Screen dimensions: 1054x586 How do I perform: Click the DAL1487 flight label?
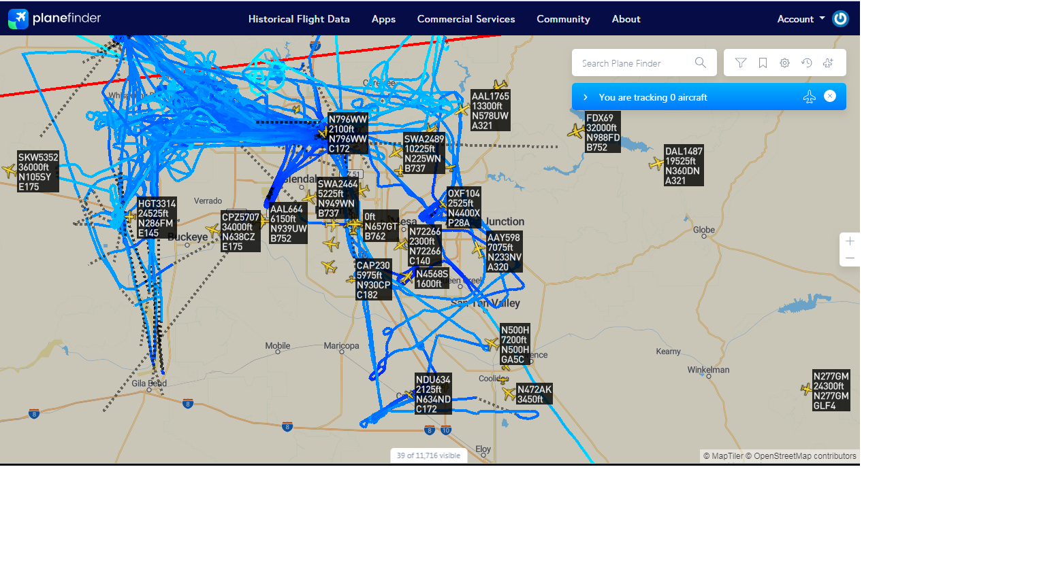pyautogui.click(x=684, y=166)
